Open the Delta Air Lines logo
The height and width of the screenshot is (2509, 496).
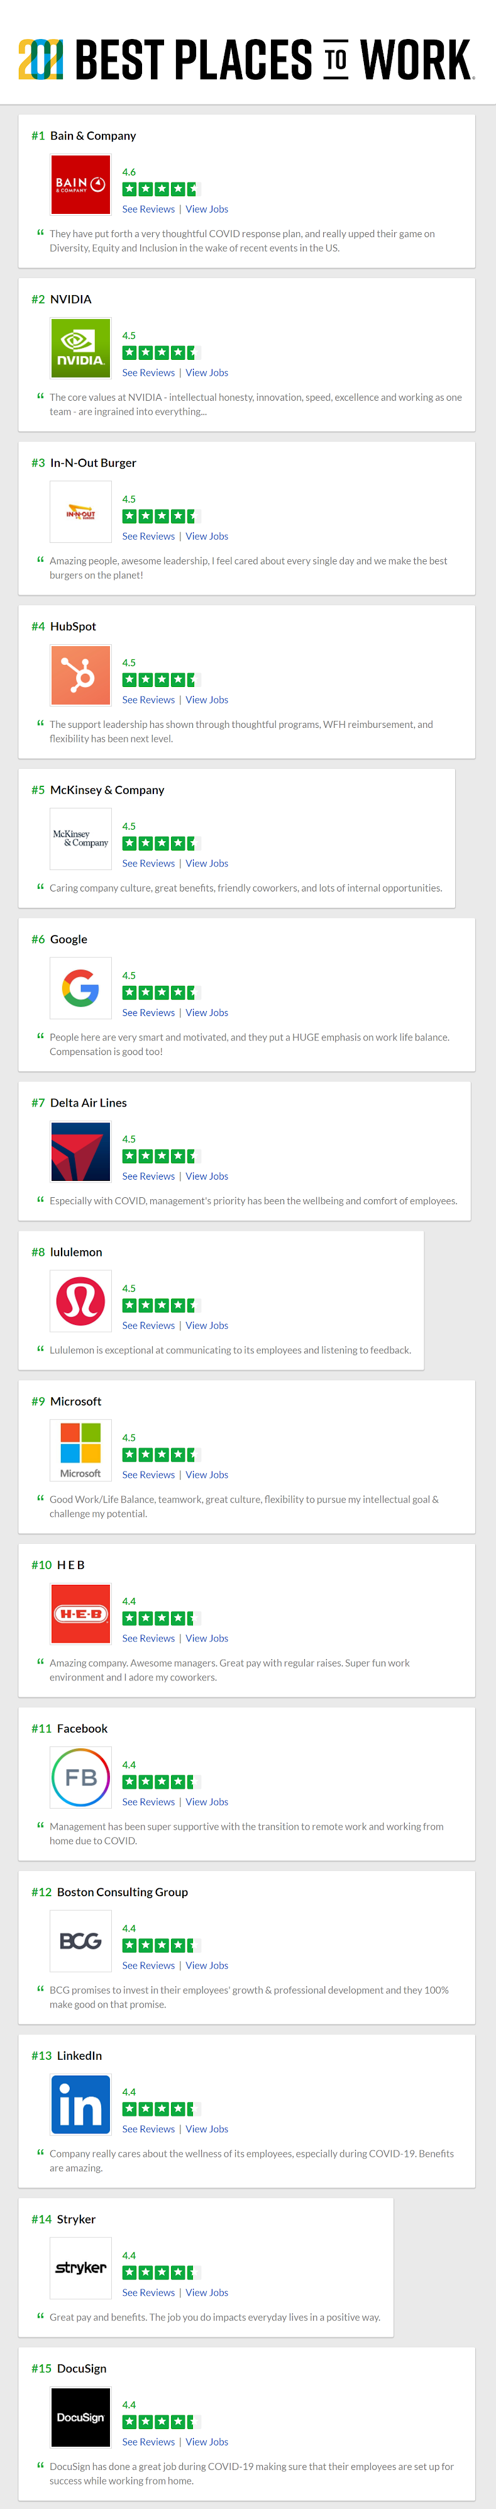click(80, 1151)
